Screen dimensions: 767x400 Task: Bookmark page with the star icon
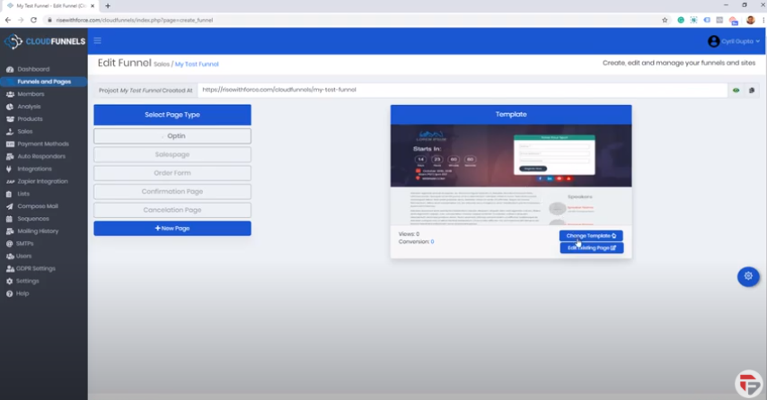click(665, 20)
